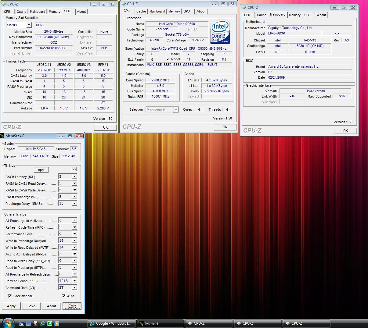Screen dimensions: 368x328
Task: Click the Specification field with Q9300 @ 2.50GHz
Action: [x=189, y=48]
